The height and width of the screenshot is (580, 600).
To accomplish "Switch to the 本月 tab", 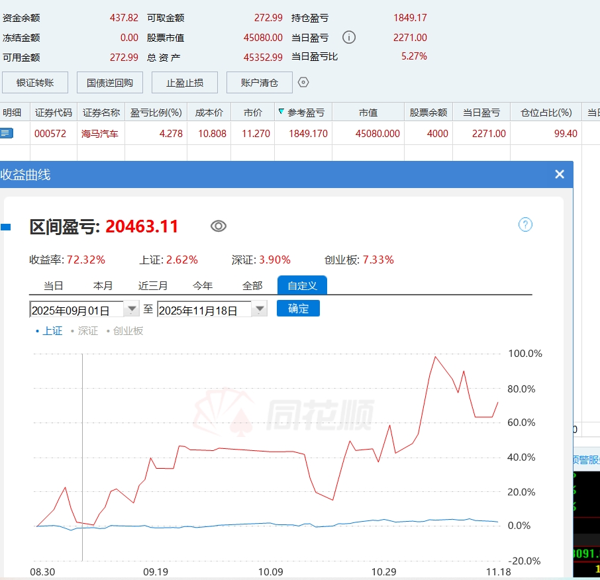I will click(103, 285).
